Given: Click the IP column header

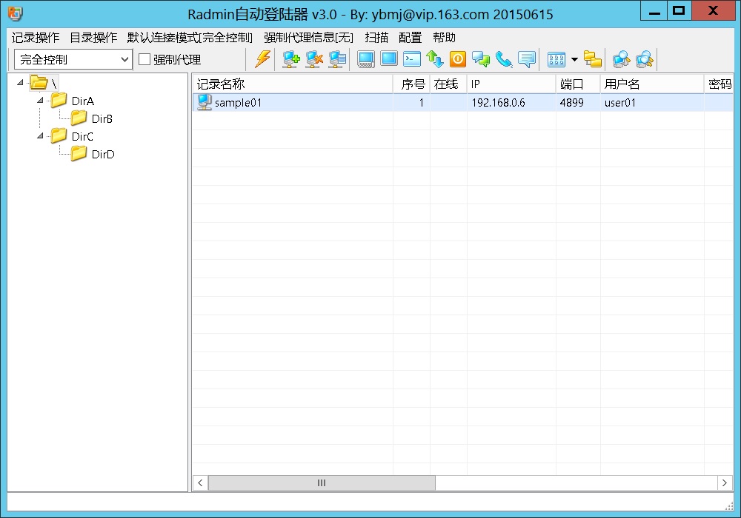Looking at the screenshot, I should coord(511,84).
